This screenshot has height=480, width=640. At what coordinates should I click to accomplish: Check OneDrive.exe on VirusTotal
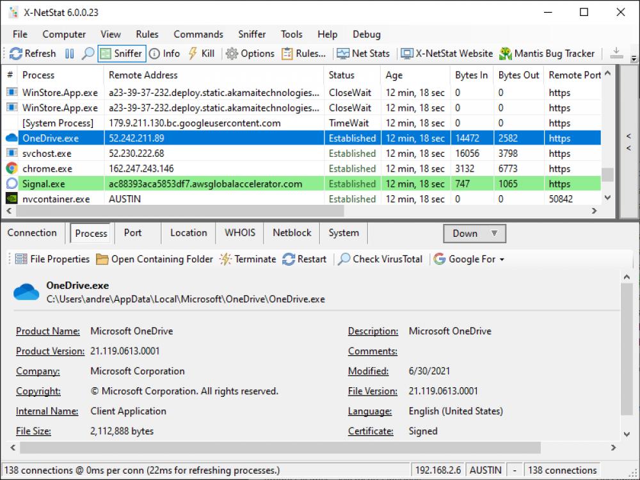[x=381, y=259]
